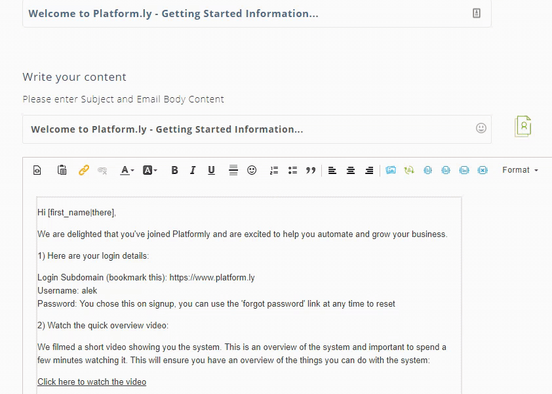Click the blue bracket icon with X
Screen dimensions: 552x394
(x=483, y=170)
